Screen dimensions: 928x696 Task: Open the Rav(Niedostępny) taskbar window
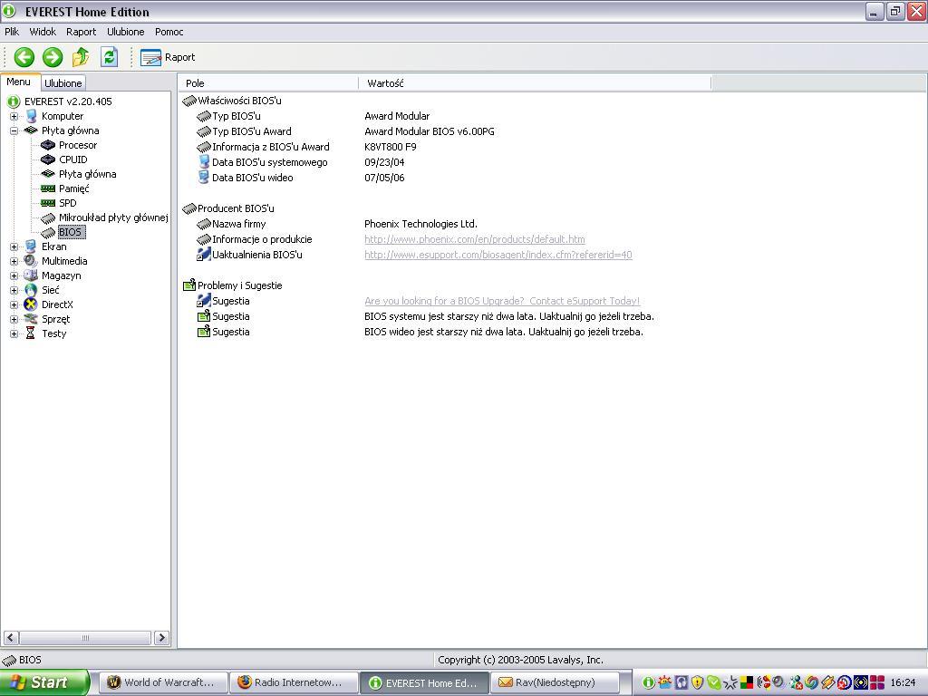[x=554, y=682]
